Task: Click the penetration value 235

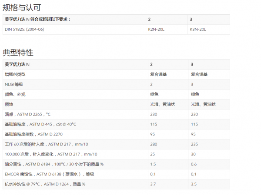Action: point(194,144)
